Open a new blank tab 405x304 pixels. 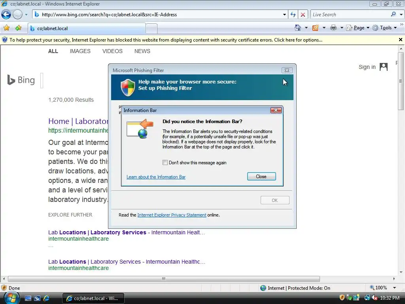coord(151,28)
